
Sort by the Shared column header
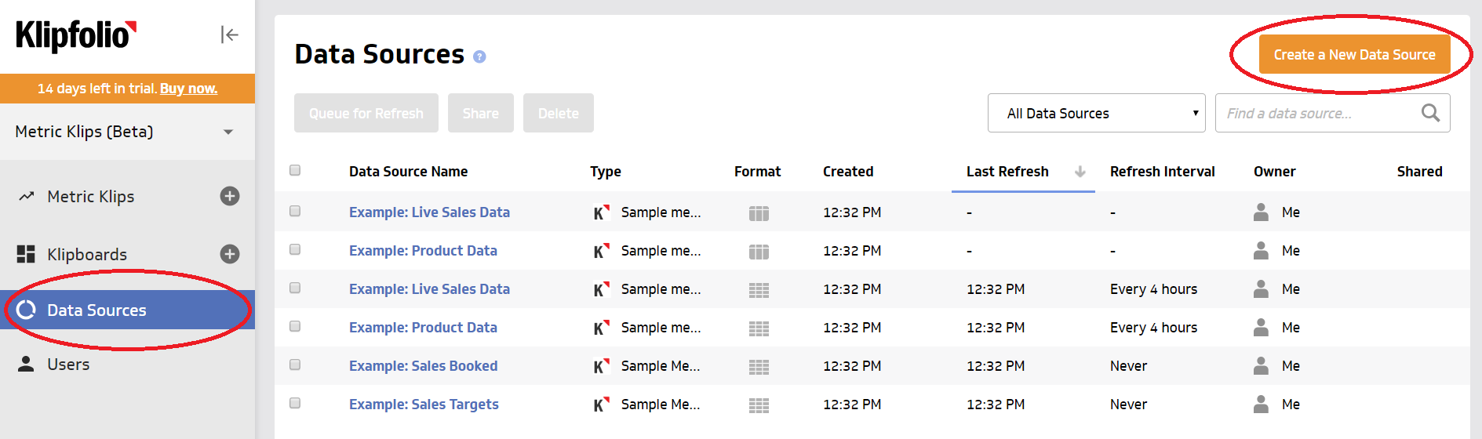tap(1419, 172)
